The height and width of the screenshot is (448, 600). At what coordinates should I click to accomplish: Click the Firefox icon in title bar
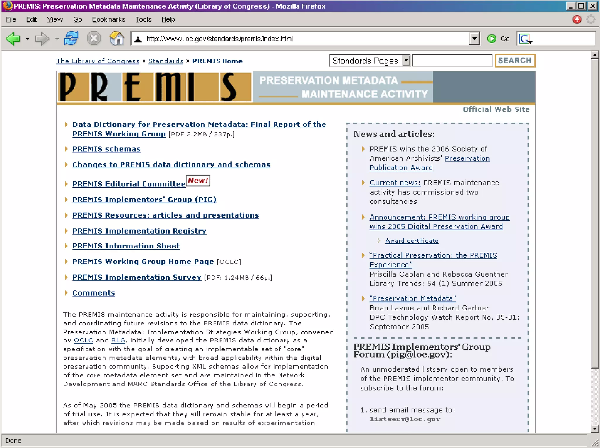pos(8,6)
